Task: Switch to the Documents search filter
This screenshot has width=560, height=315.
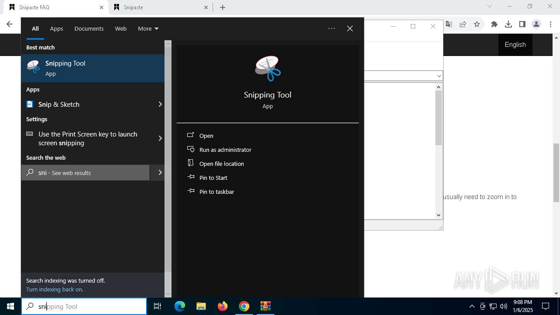Action: pos(89,28)
